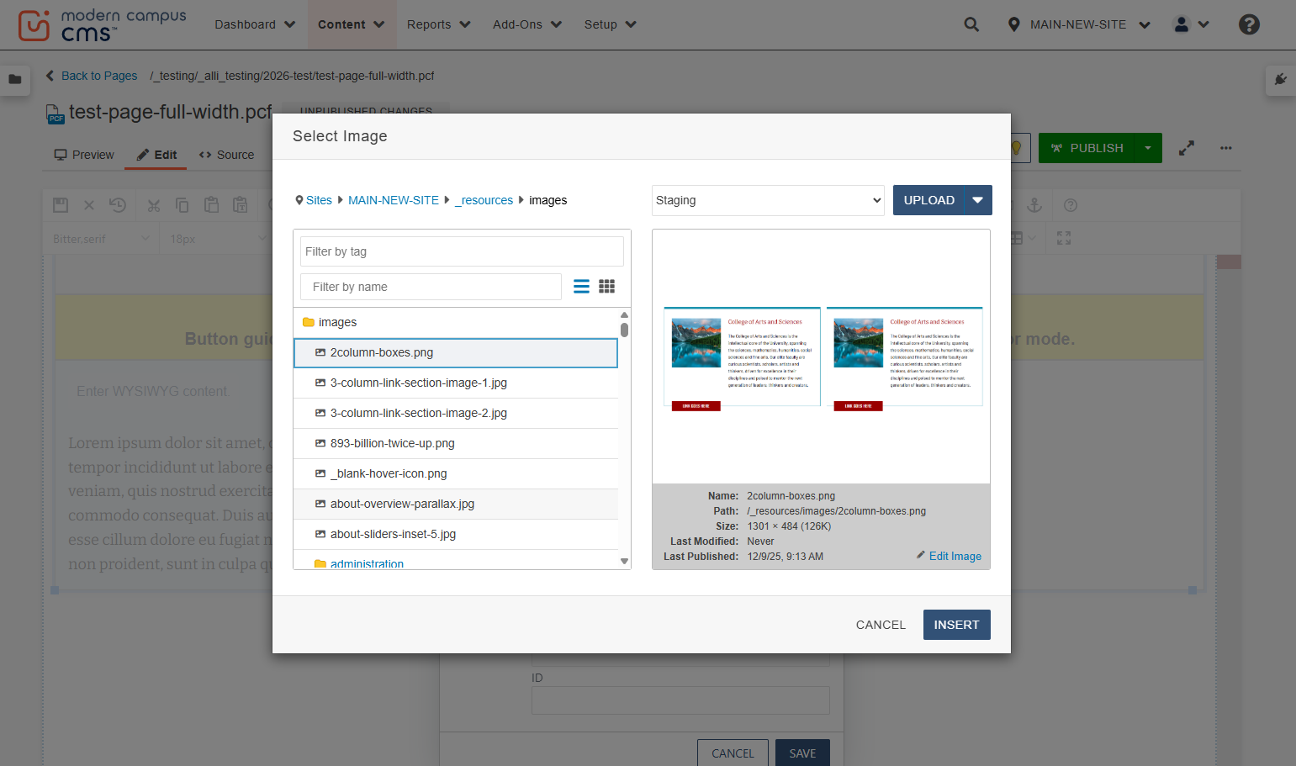Click the INSERT button

coord(956,625)
